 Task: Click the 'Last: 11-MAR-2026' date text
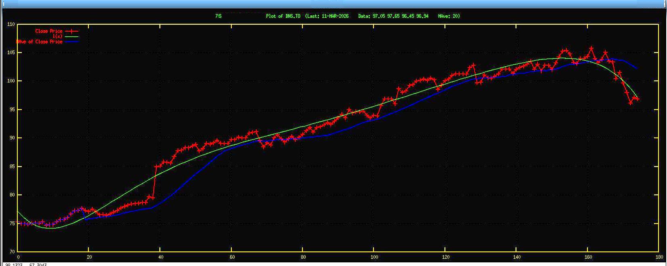(327, 16)
